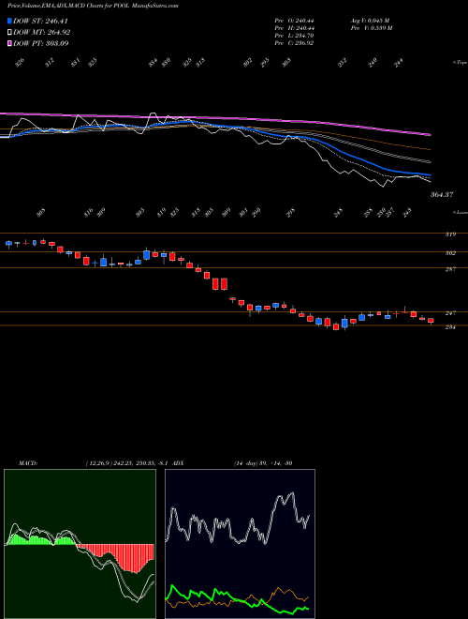468x619 pixels.
Task: Select the DOW ST: 246.41 legend text
Action: tap(41, 22)
